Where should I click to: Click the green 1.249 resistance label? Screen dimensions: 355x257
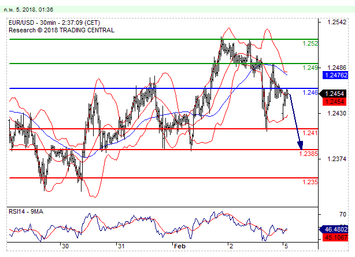coord(310,68)
